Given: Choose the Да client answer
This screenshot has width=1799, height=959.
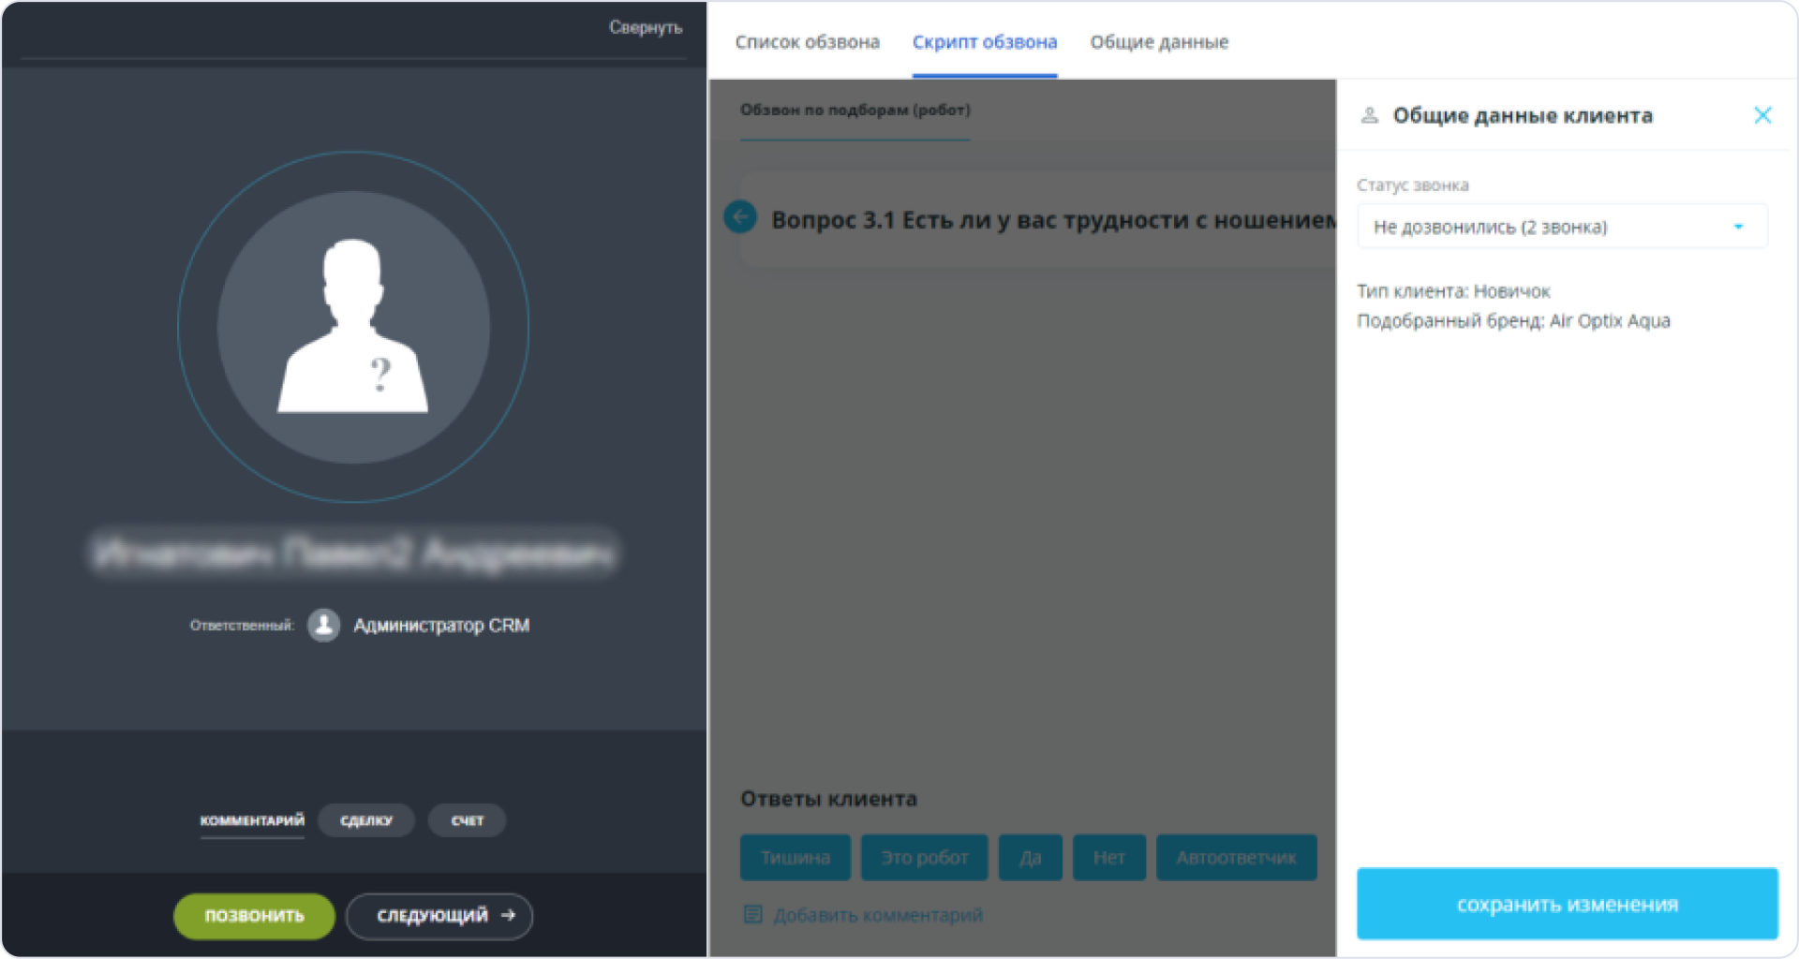Looking at the screenshot, I should [x=1031, y=858].
